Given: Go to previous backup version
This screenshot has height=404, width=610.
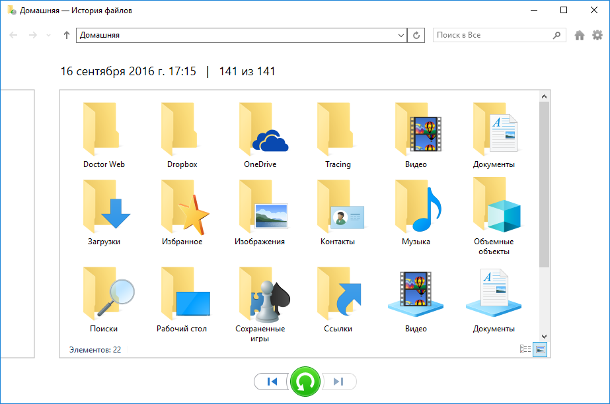Looking at the screenshot, I should coord(272,382).
